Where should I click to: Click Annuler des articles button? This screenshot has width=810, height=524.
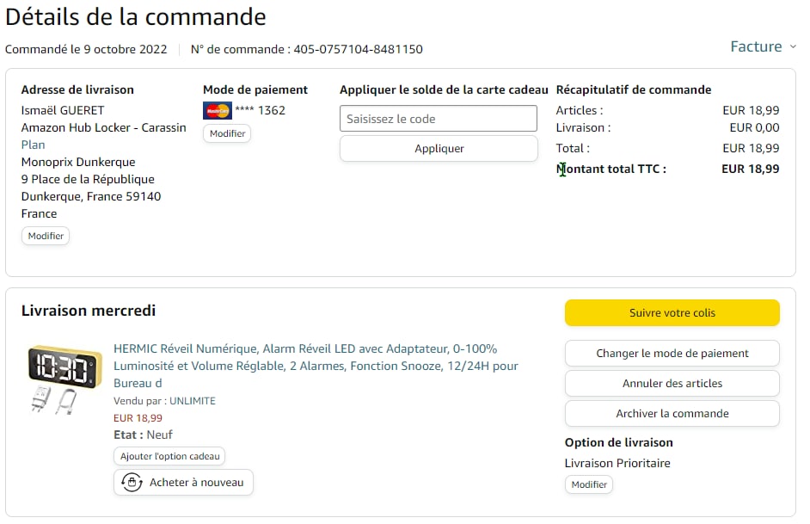pyautogui.click(x=672, y=383)
